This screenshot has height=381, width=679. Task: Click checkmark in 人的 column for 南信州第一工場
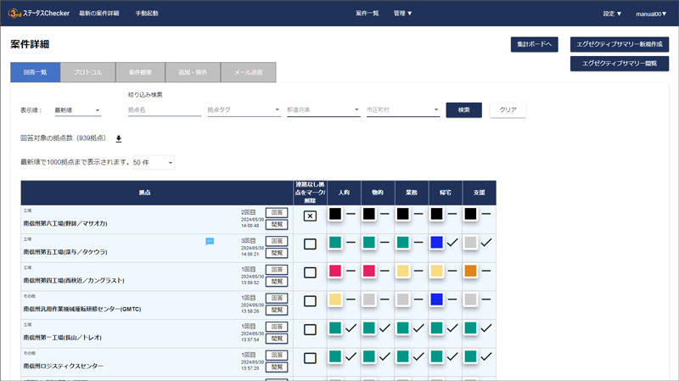[x=351, y=328]
